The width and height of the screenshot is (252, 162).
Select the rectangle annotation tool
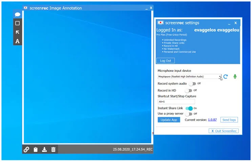[x=18, y=23]
